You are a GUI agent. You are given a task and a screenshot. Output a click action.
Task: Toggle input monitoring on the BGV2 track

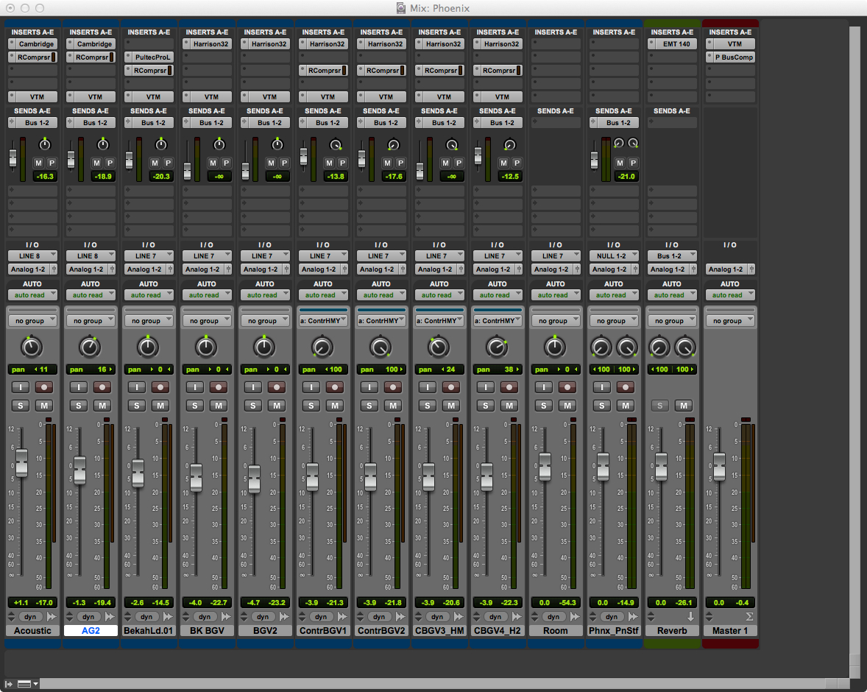[x=253, y=387]
